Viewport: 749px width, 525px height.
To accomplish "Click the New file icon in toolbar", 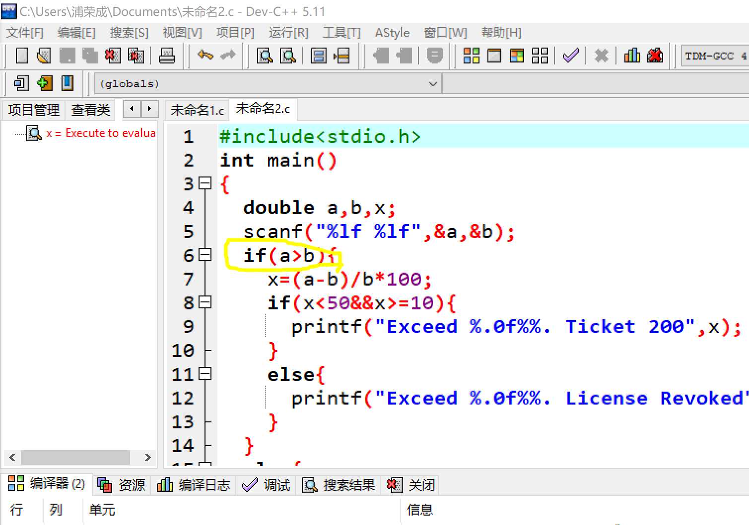I will coord(21,56).
